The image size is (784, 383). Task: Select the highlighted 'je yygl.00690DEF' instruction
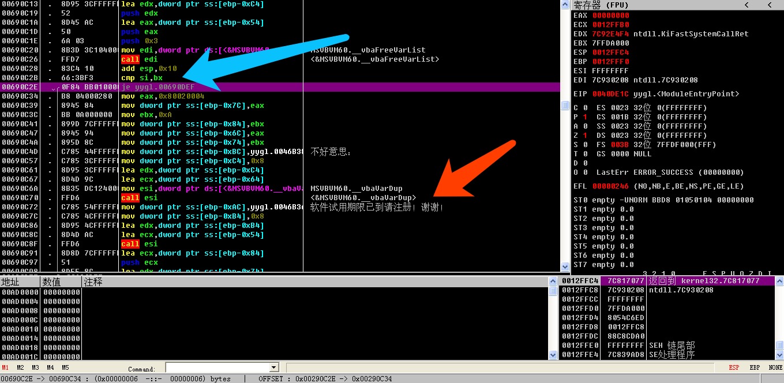click(157, 87)
